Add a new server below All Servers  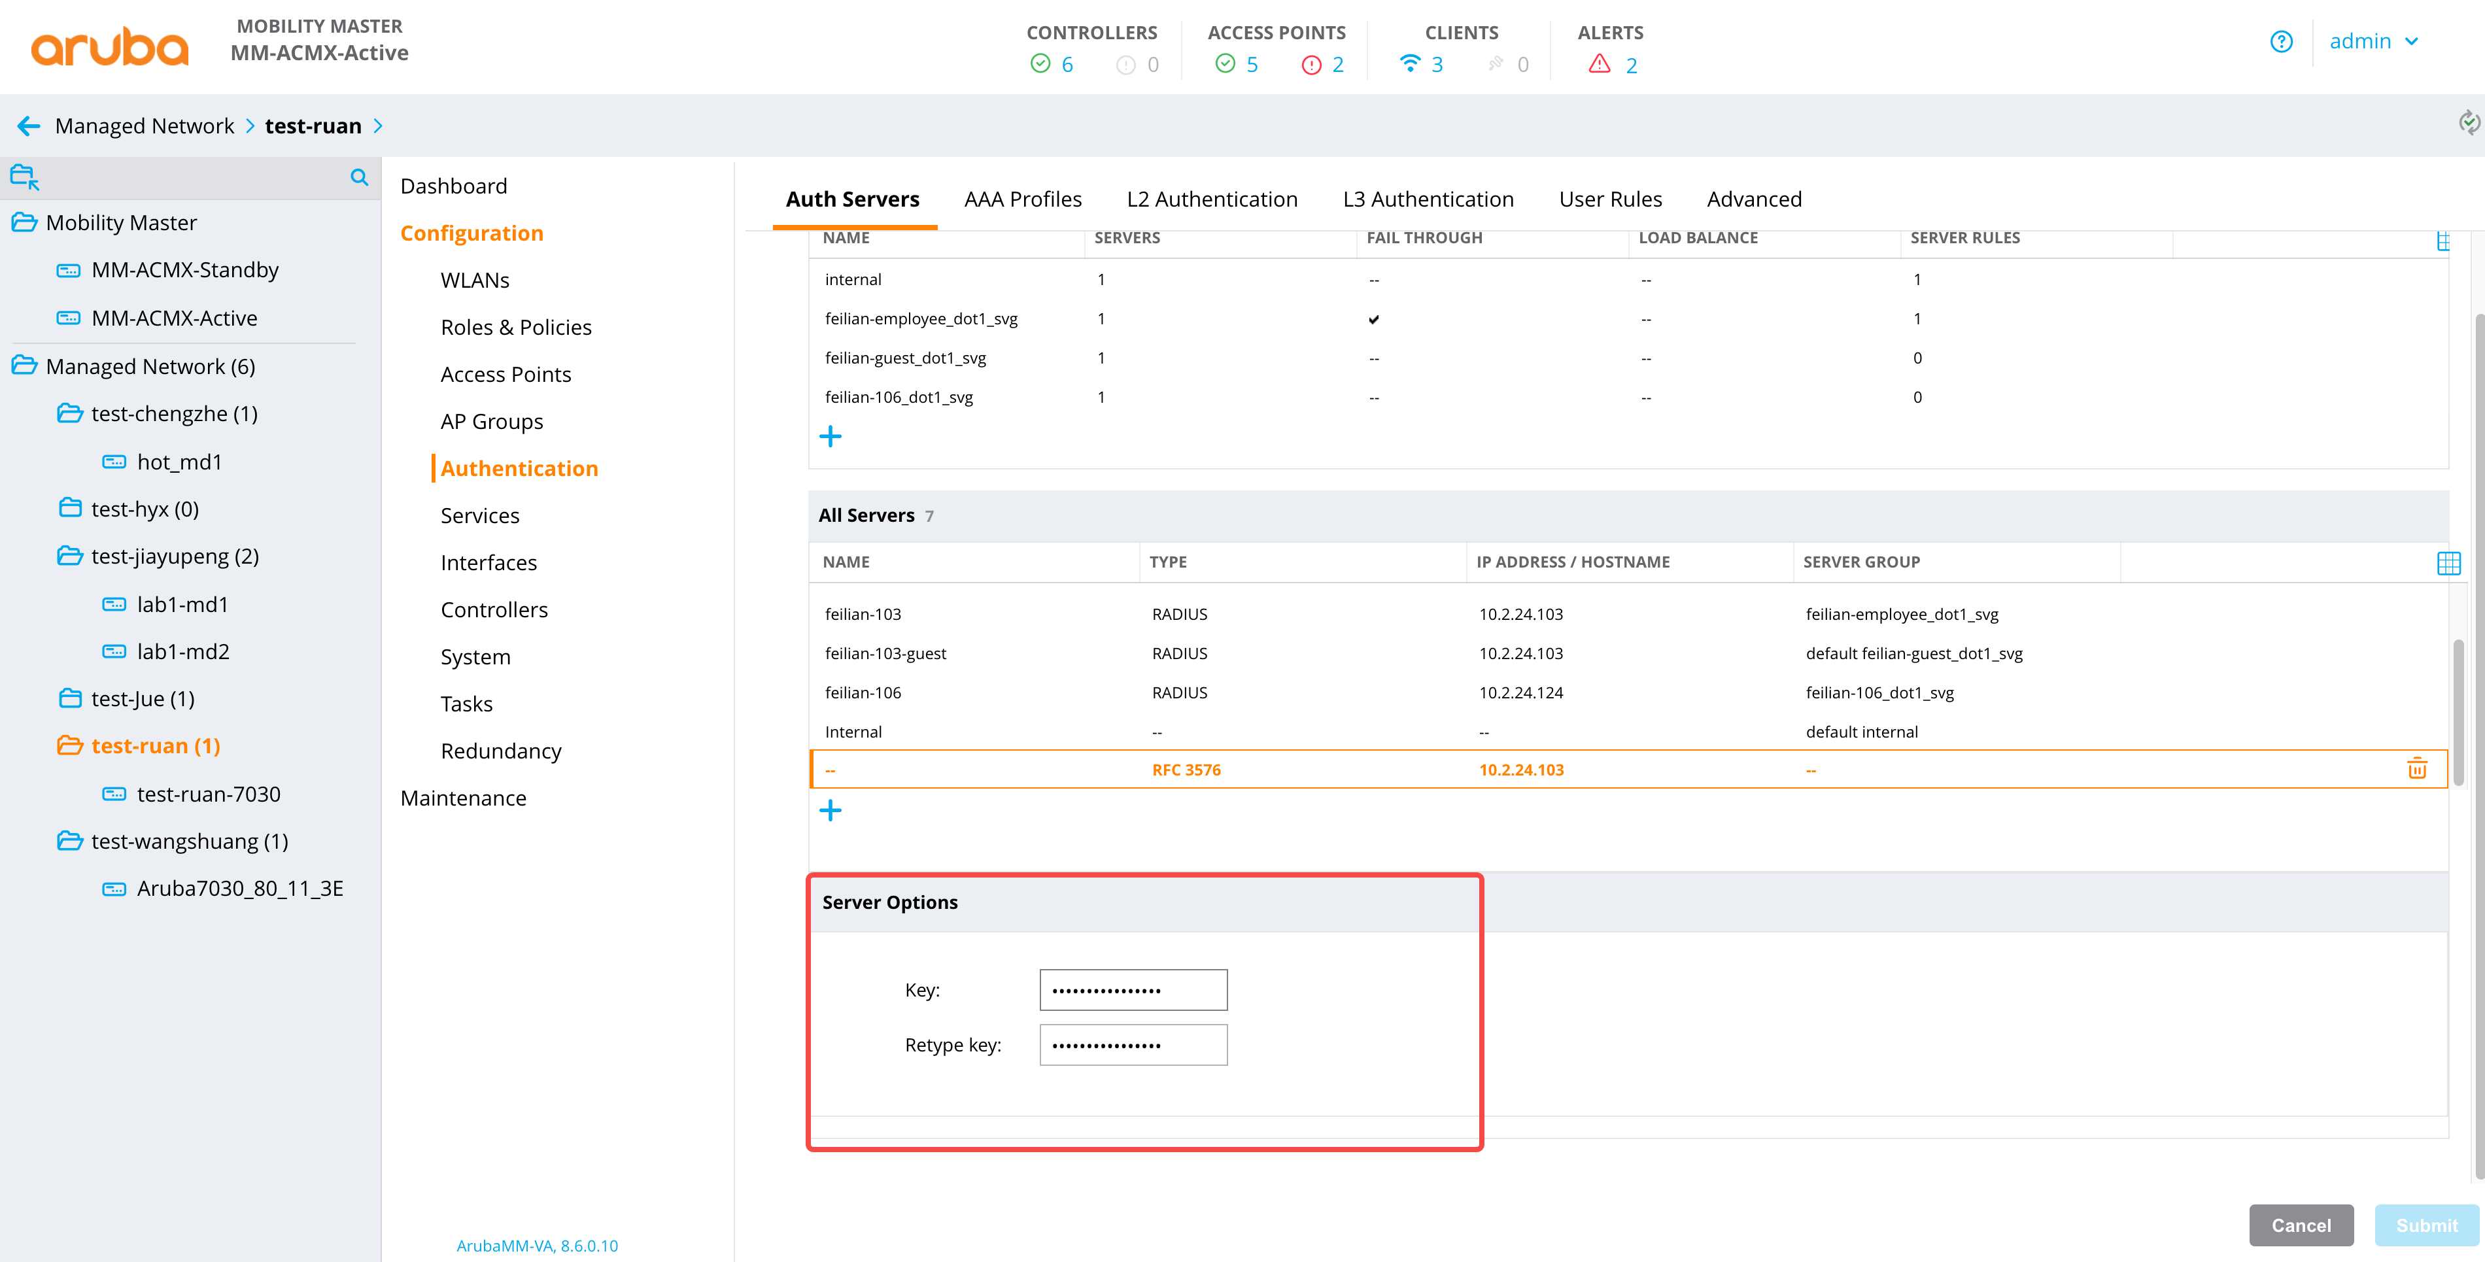pos(830,810)
